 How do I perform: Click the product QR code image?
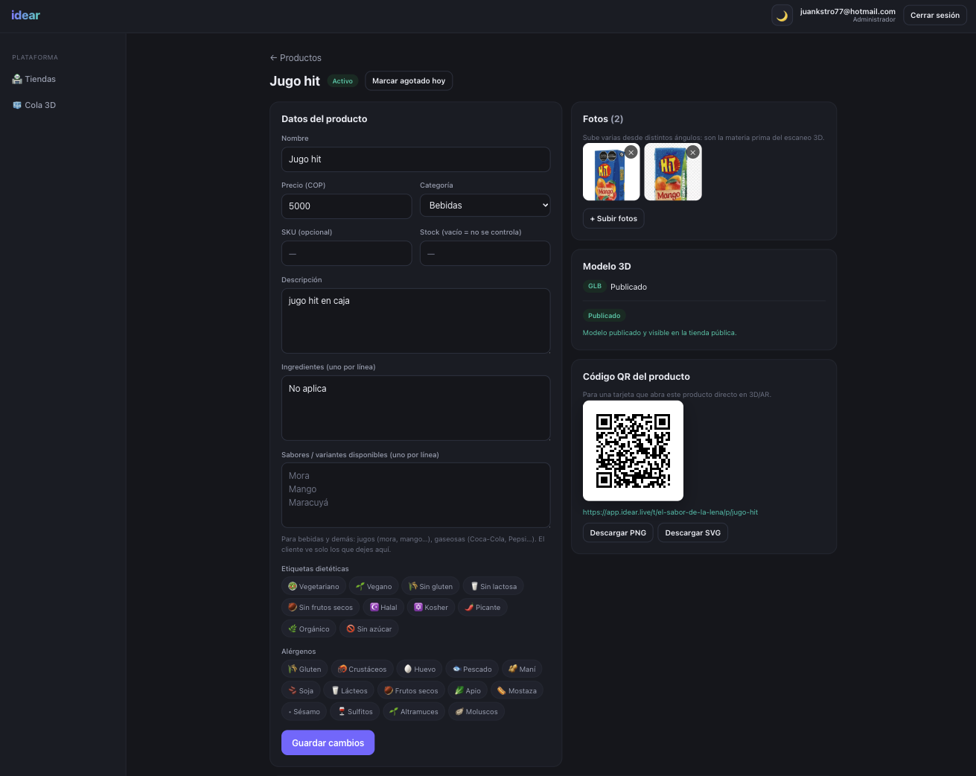pos(633,451)
